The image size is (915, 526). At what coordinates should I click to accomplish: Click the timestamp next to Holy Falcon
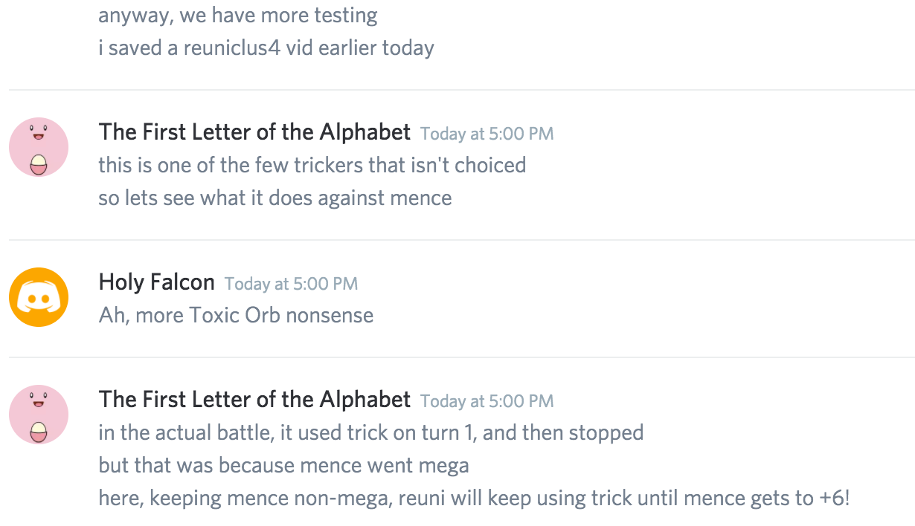click(x=291, y=284)
